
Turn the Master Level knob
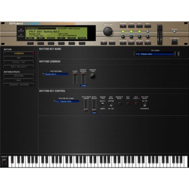[108, 31]
